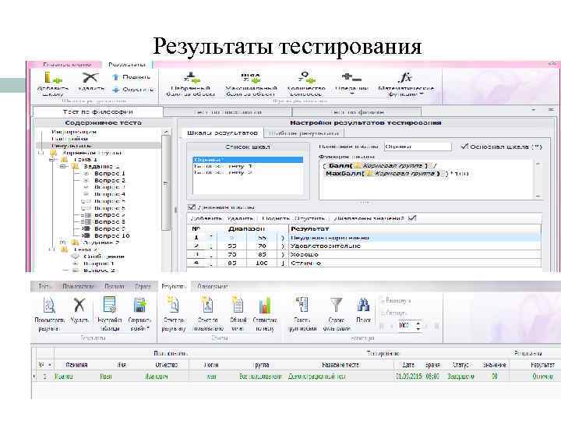Image resolution: width=561 pixels, height=421 pixels.
Task: Select 'Сообщение' item under Тема 2
Action: pos(104,256)
